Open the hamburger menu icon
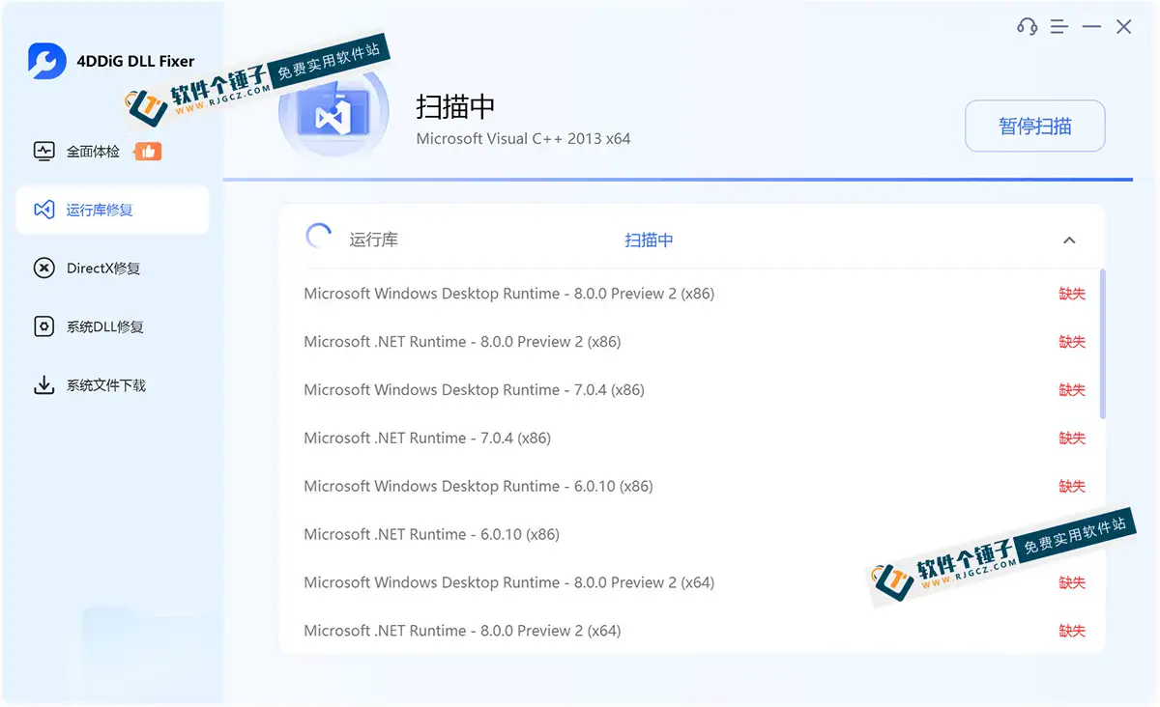This screenshot has height=707, width=1160. pyautogui.click(x=1059, y=27)
